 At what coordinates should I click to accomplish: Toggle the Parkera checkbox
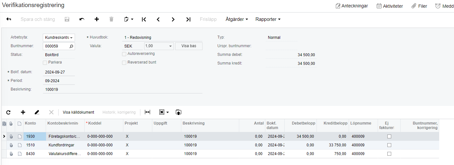[45, 63]
